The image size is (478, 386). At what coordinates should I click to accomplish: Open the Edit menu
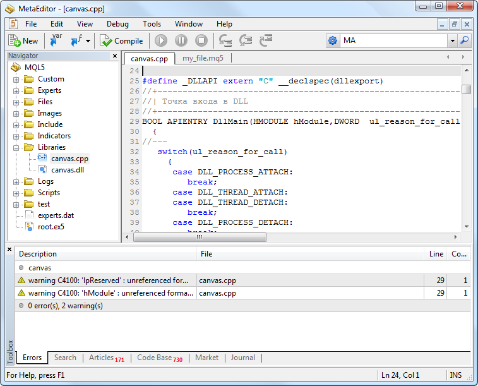57,24
